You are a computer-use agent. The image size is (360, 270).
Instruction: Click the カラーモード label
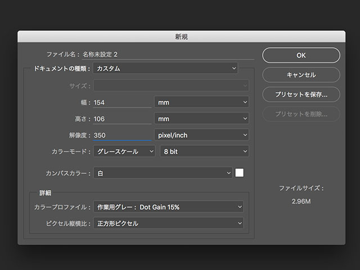[71, 151]
